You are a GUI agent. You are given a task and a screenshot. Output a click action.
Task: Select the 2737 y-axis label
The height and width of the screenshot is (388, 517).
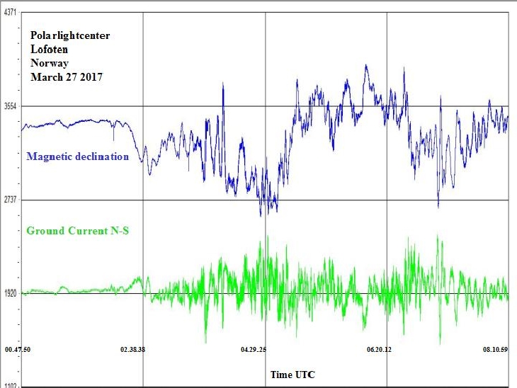coord(10,200)
